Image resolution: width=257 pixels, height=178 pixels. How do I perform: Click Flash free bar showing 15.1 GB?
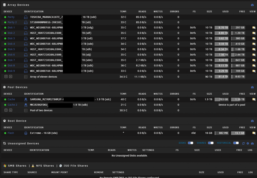click(238, 133)
